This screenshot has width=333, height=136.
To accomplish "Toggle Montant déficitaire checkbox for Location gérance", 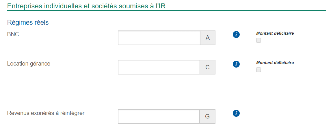I will point(258,70).
